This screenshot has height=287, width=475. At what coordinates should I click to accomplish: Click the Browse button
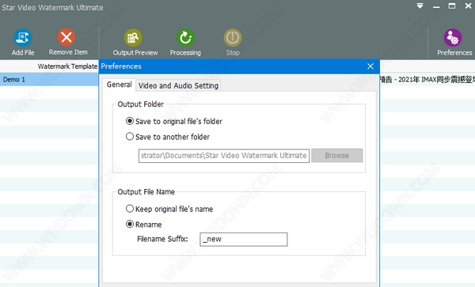click(x=337, y=156)
